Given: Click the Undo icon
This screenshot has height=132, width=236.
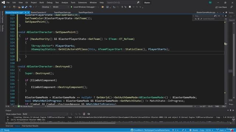Looking at the screenshot, I should 31,7.
